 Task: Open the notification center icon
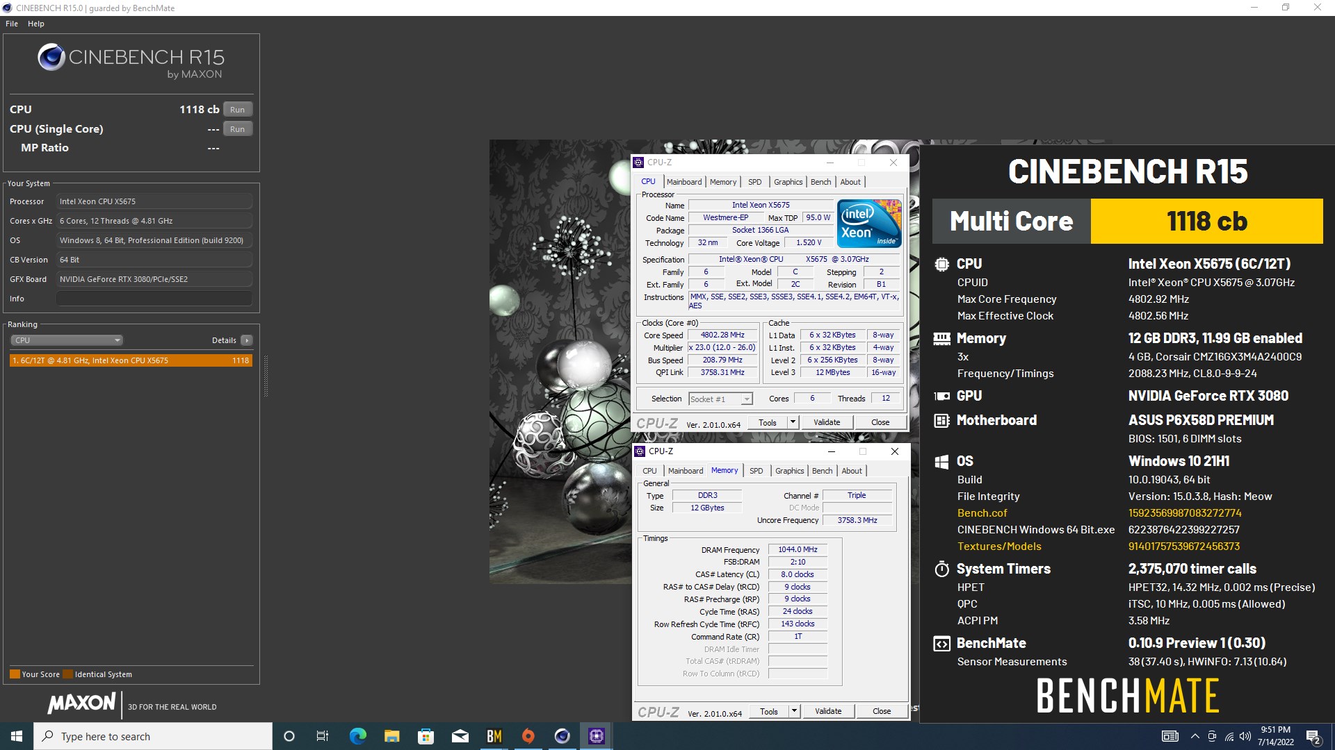1313,737
